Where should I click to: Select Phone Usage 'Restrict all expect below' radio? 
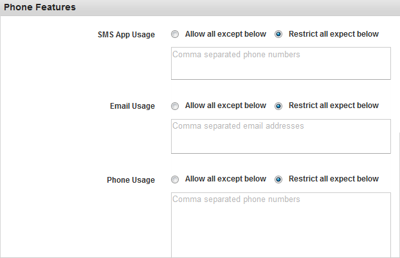point(278,180)
